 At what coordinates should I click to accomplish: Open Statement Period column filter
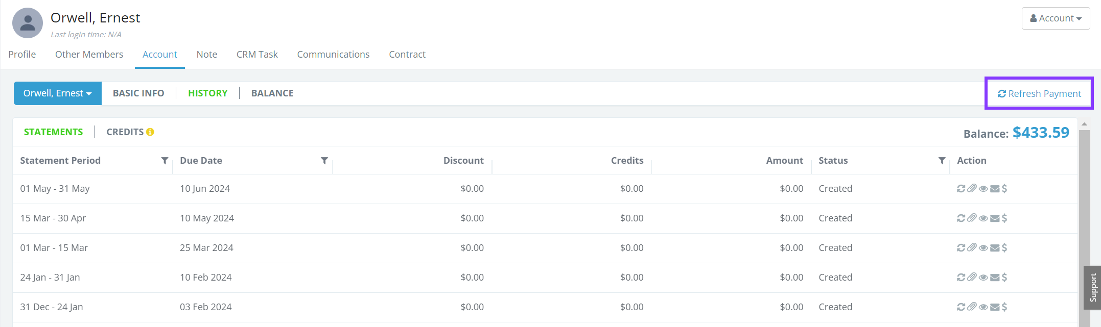point(165,161)
